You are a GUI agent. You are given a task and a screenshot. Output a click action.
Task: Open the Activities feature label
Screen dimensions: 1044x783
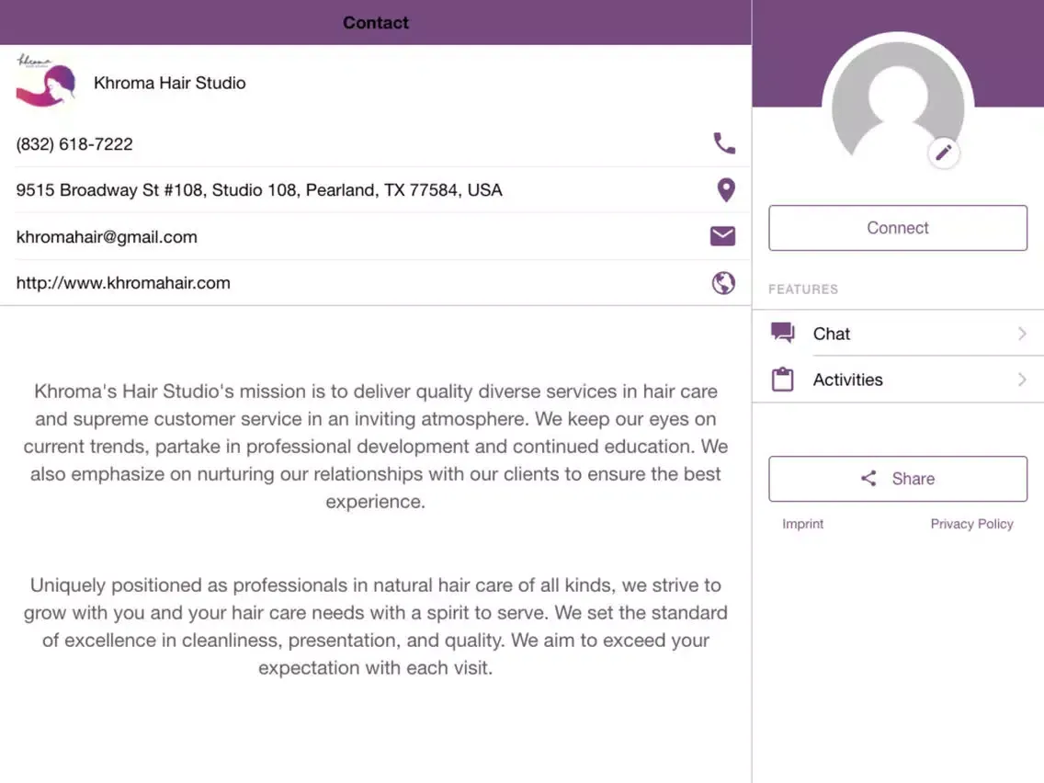[x=847, y=380]
